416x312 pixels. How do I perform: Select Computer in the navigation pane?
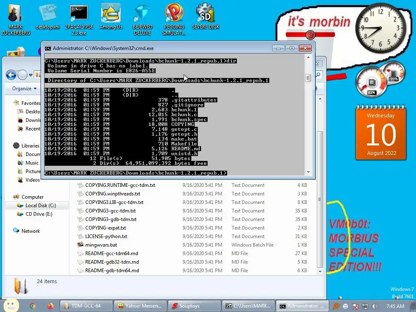(x=32, y=197)
